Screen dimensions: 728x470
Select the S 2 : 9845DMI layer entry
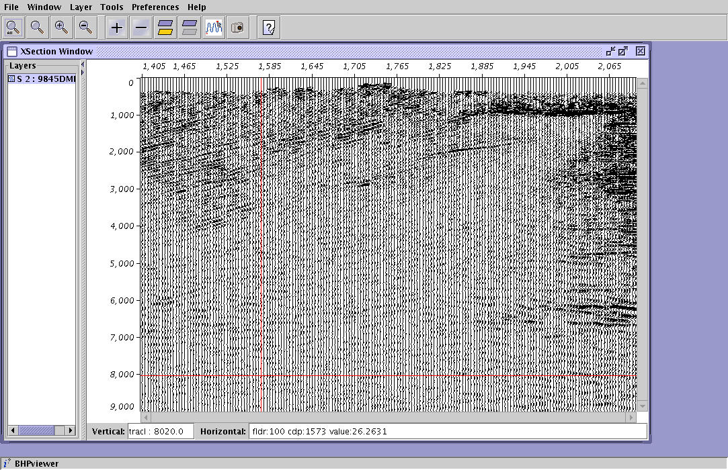click(42, 79)
